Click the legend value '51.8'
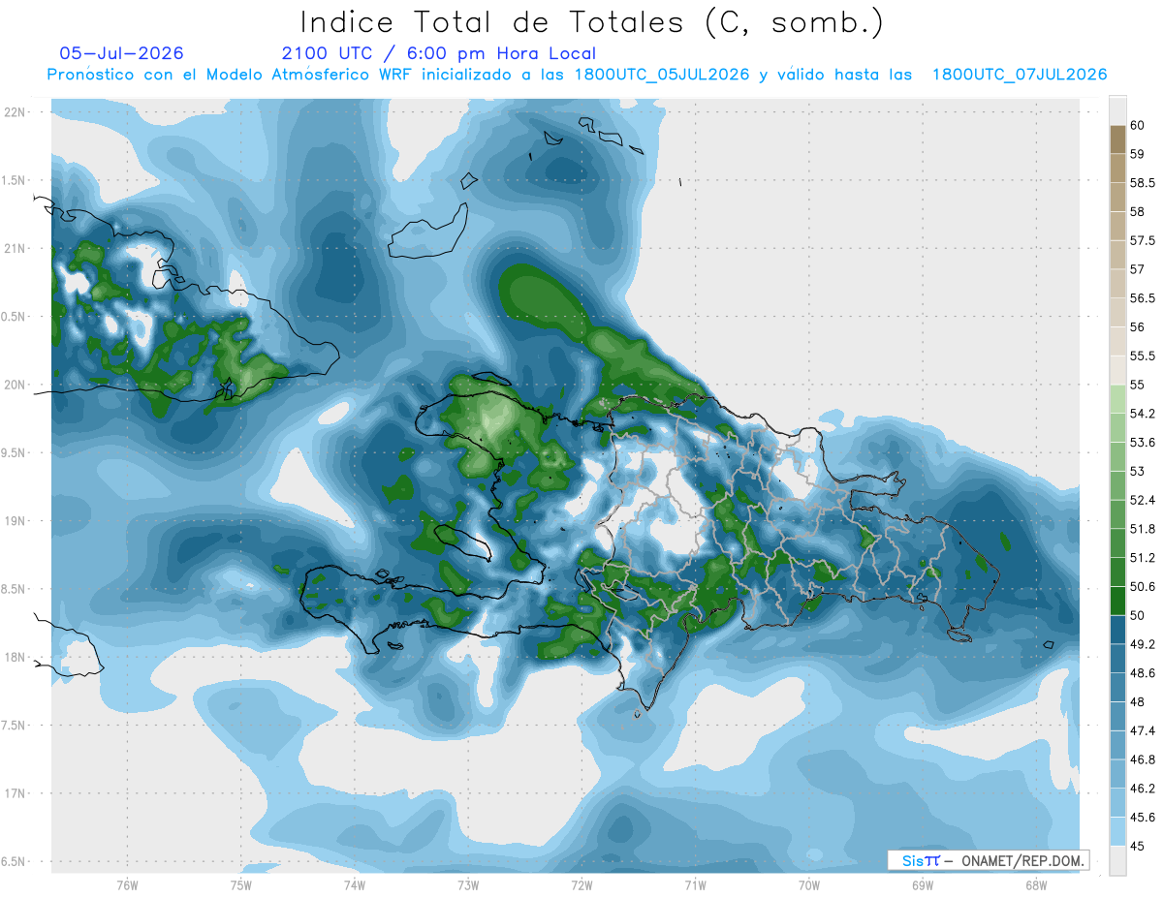 [x=1142, y=529]
